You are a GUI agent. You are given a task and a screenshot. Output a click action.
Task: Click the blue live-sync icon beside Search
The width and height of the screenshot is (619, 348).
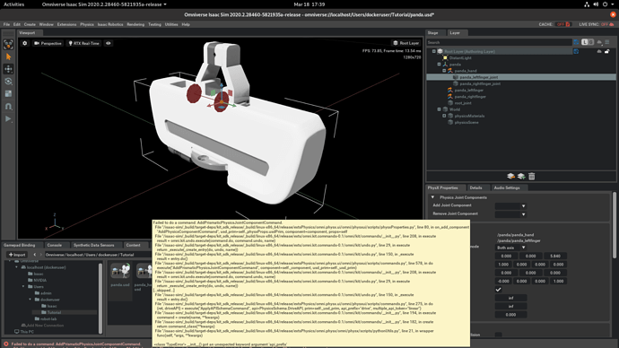(576, 42)
